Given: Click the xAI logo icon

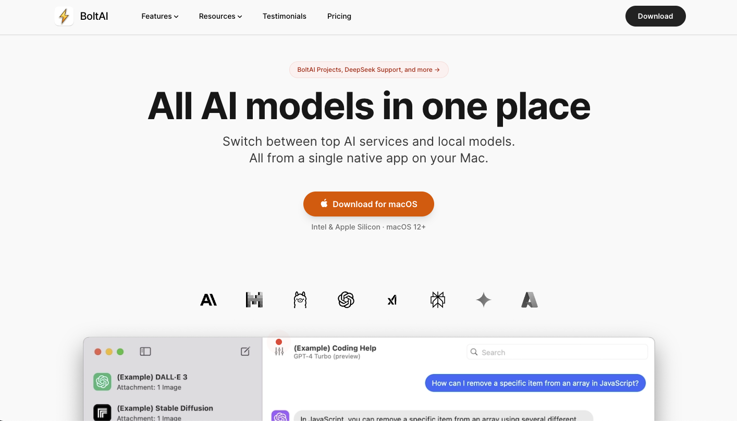Looking at the screenshot, I should click(x=392, y=300).
